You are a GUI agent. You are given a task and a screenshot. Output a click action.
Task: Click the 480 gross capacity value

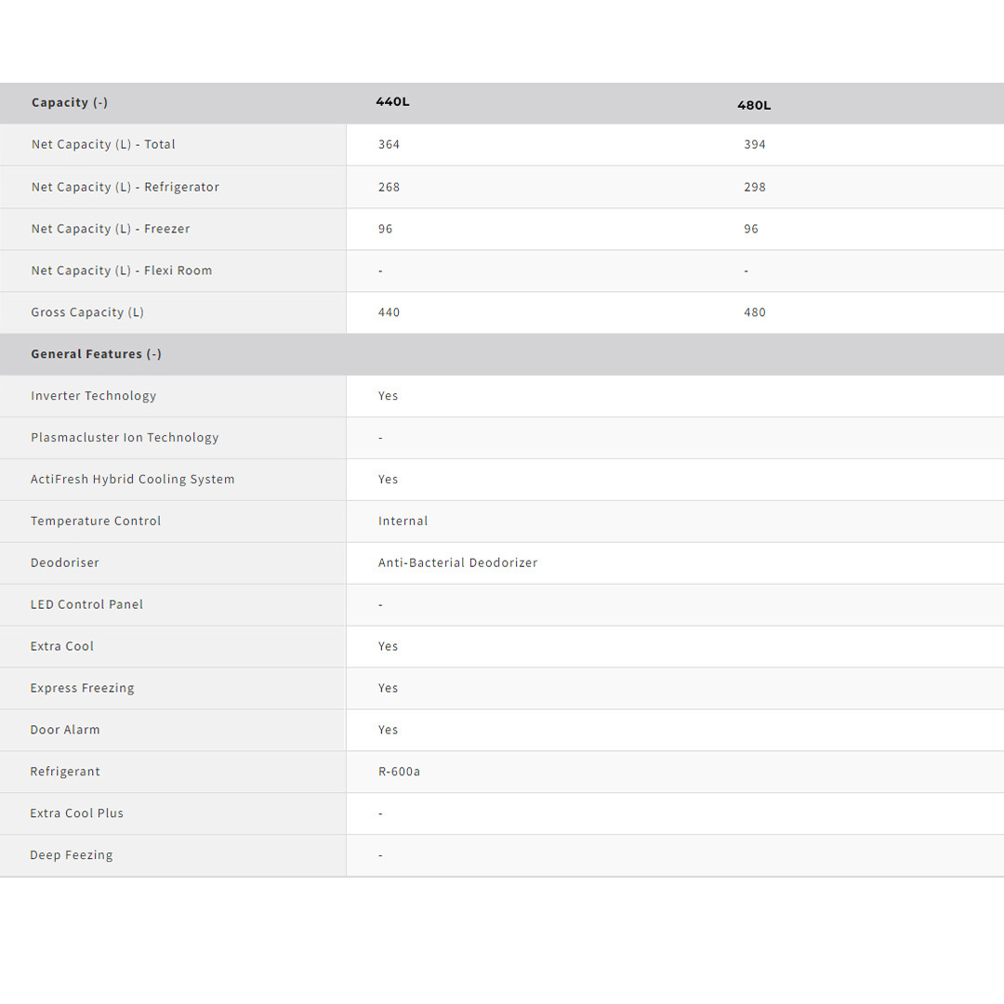pos(754,312)
